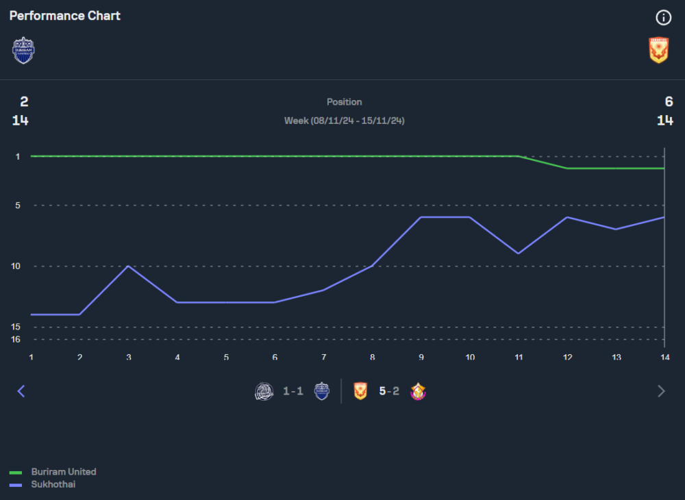Image resolution: width=685 pixels, height=500 pixels.
Task: Click the green Buriram United legend swatch
Action: click(x=16, y=473)
